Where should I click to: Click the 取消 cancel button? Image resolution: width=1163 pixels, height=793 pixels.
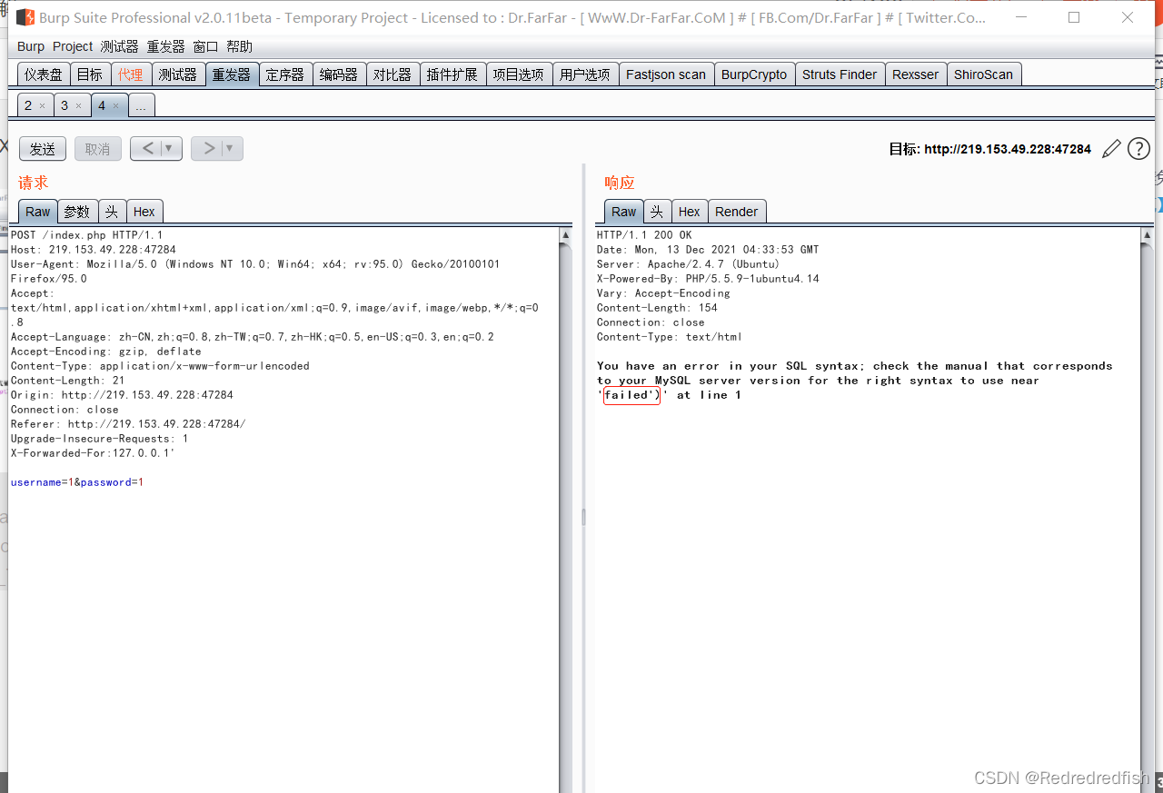pos(97,149)
